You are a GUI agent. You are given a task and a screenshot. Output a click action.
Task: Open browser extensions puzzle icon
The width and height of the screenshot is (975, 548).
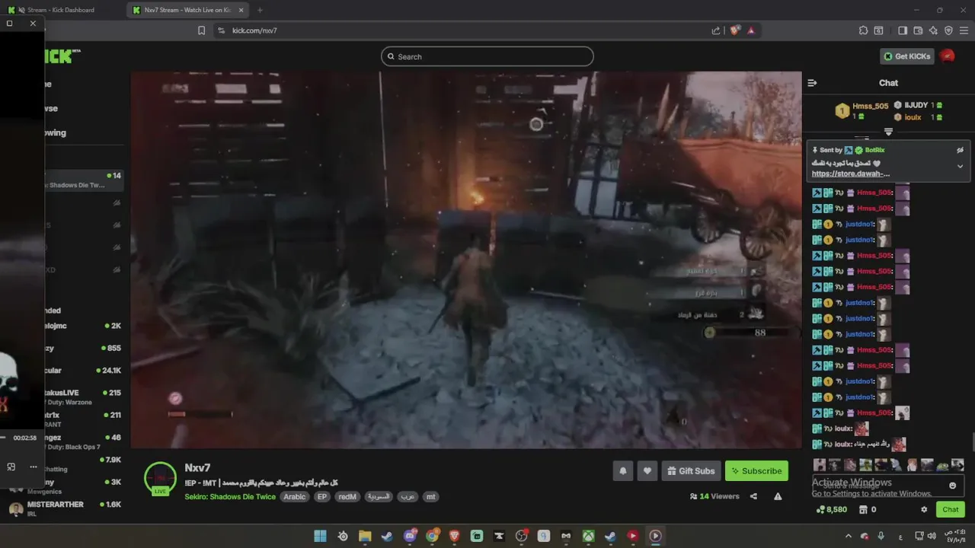point(863,30)
